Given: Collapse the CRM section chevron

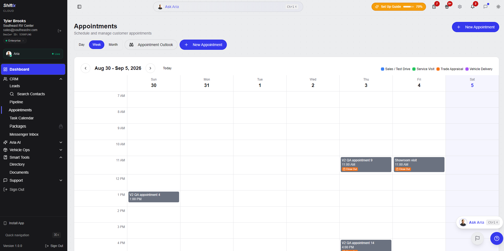Looking at the screenshot, I should pyautogui.click(x=61, y=79).
